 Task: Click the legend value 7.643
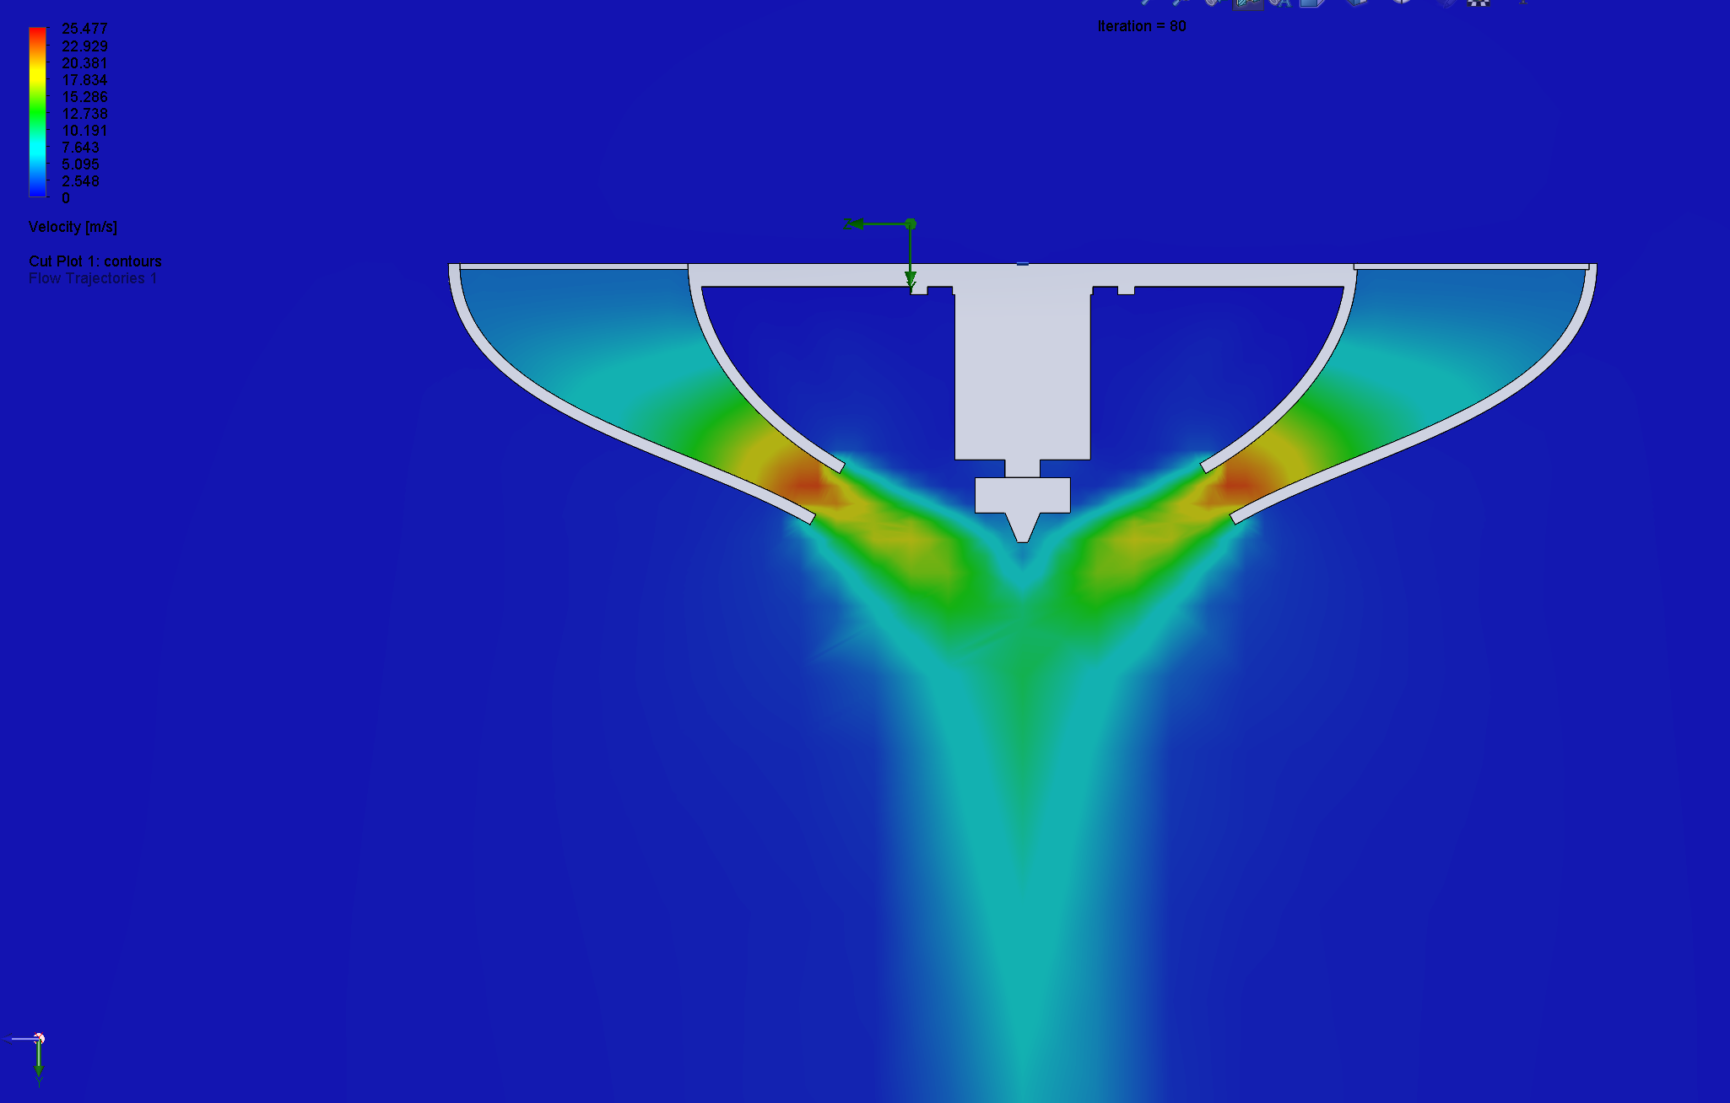coord(80,148)
